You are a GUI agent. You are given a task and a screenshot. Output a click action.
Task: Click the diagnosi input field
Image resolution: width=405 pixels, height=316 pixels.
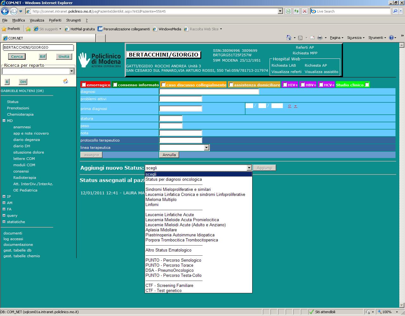[x=209, y=92]
